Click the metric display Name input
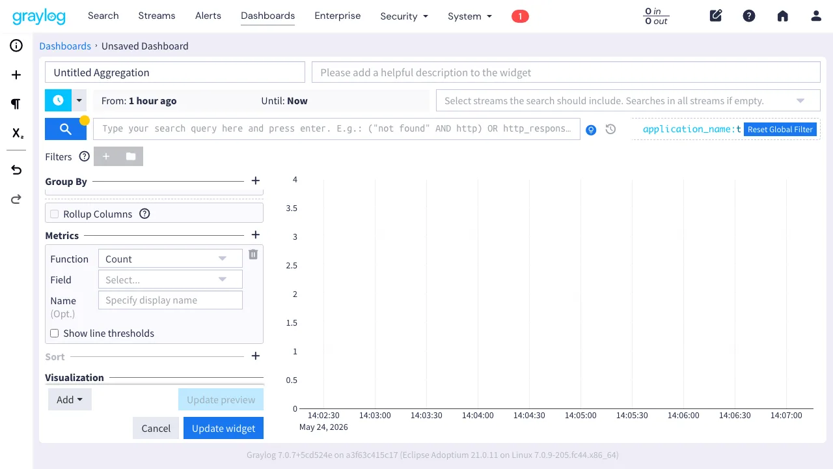Screen dimensions: 833x469 point(170,300)
